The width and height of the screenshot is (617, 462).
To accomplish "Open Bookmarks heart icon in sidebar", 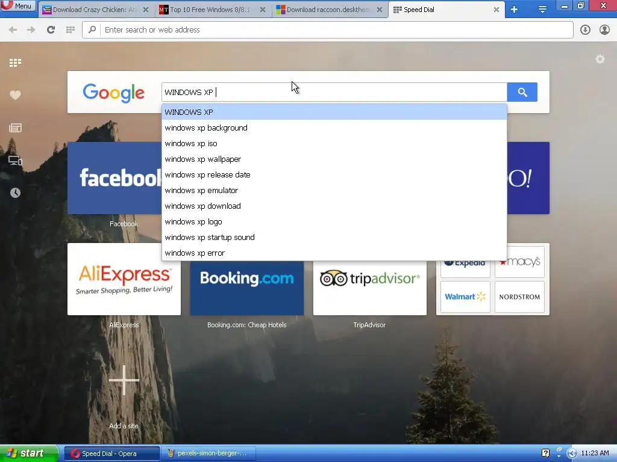I will tap(15, 95).
